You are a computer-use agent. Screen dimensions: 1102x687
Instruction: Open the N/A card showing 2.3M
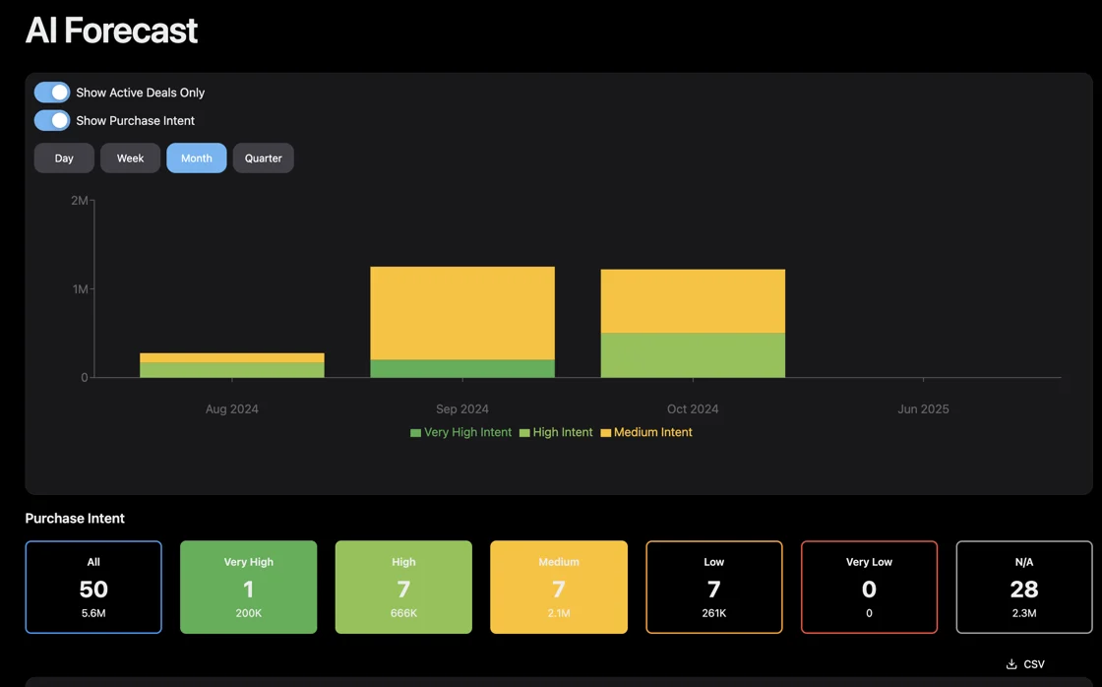(1024, 587)
